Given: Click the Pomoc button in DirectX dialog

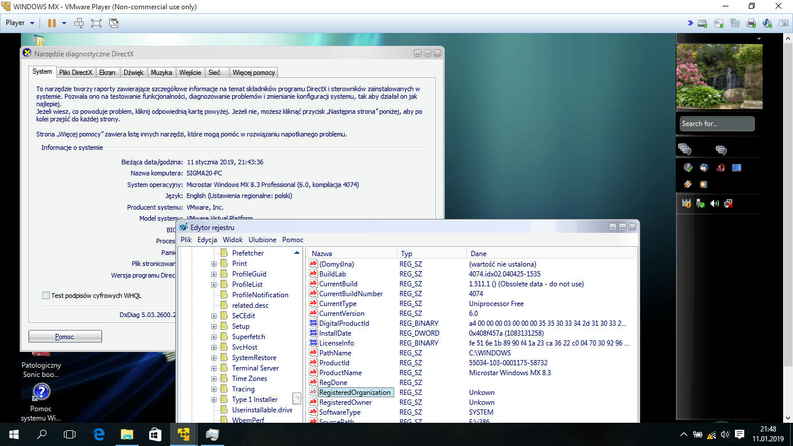Looking at the screenshot, I should (65, 336).
